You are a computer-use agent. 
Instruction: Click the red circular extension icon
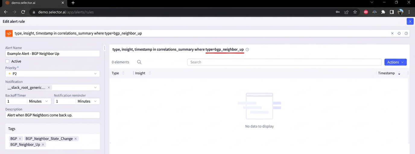pyautogui.click(x=366, y=12)
